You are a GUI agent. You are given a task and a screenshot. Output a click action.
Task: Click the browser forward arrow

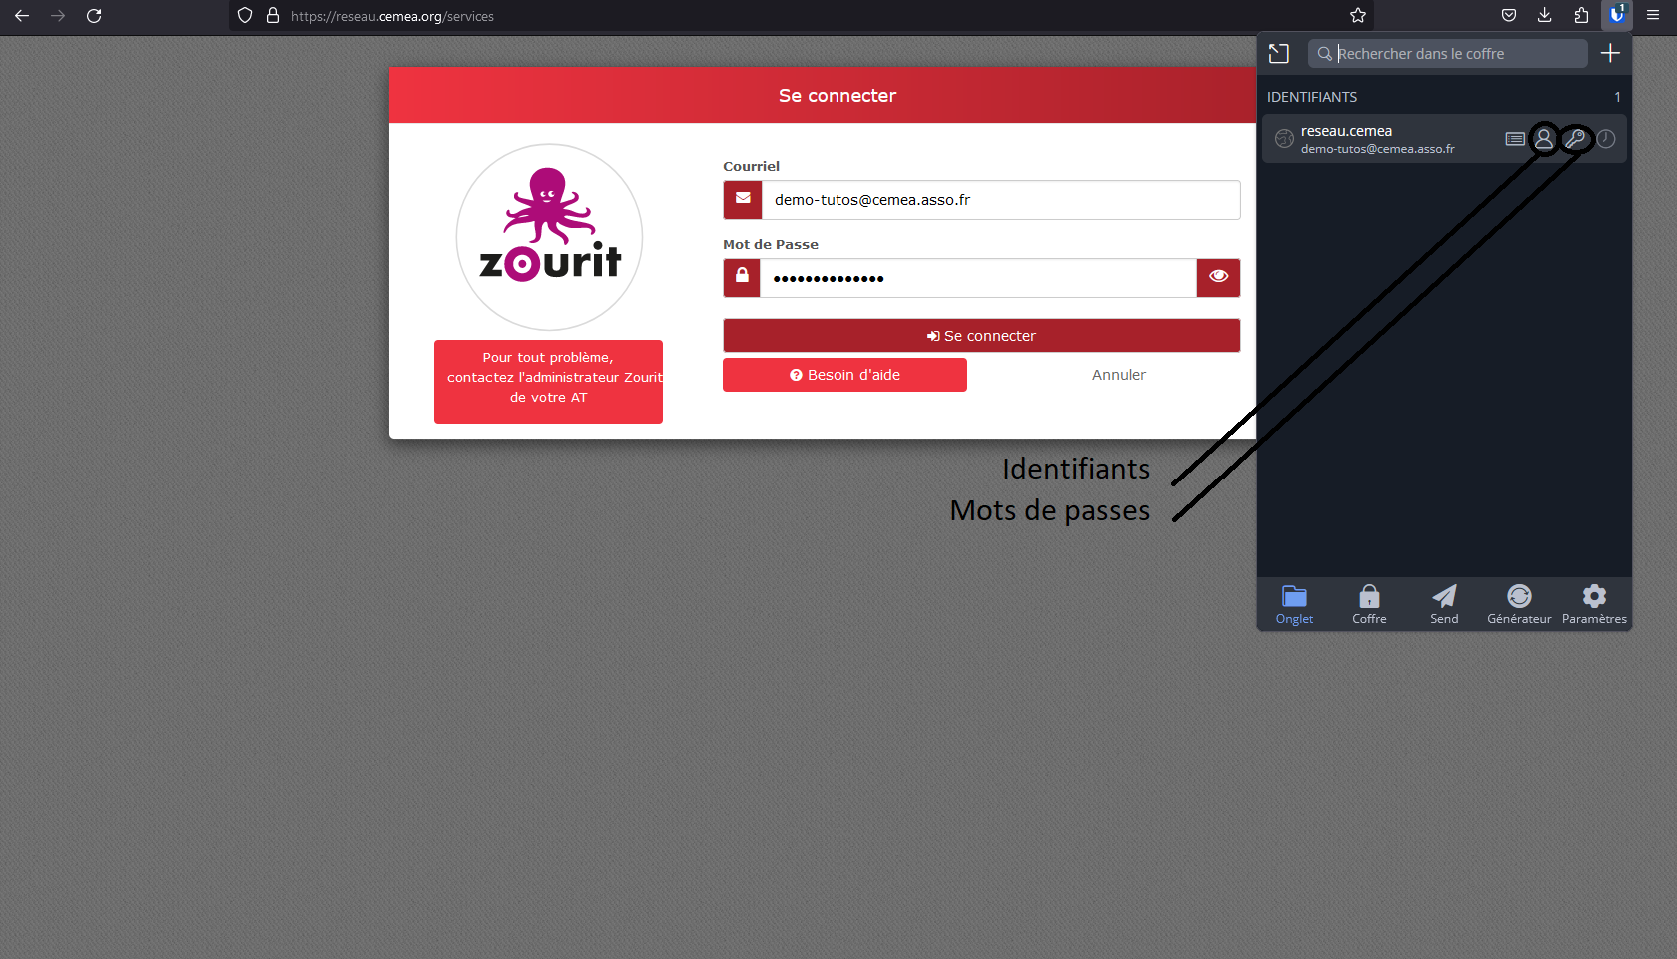(58, 16)
